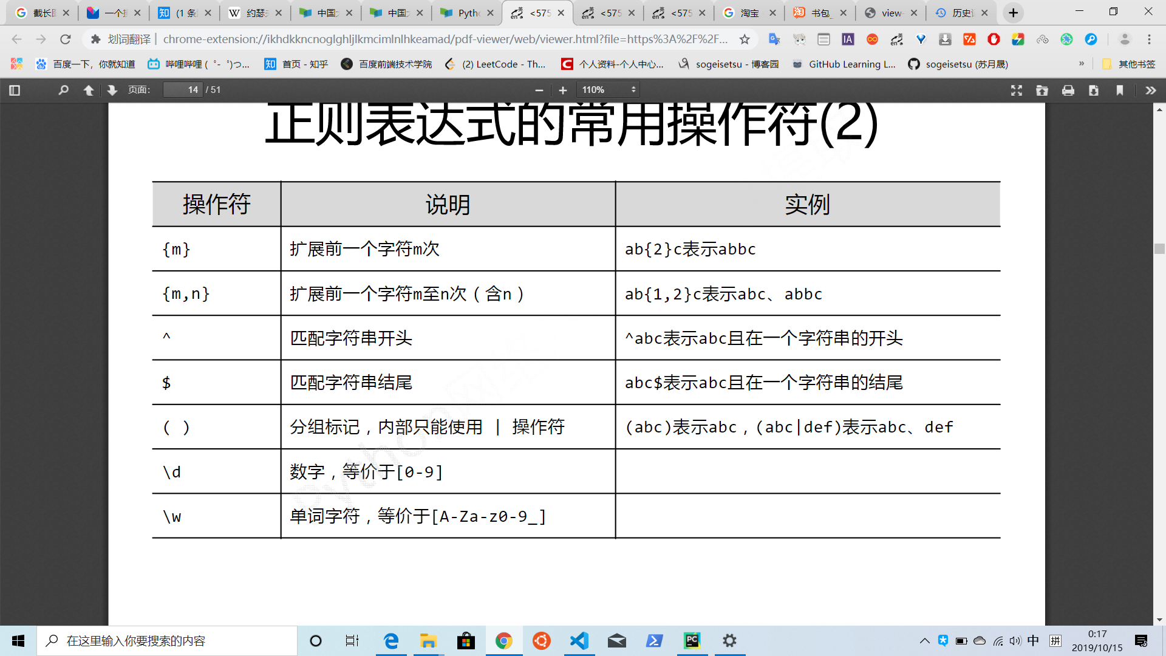Viewport: 1166px width, 656px height.
Task: Switch to the 历史 browser tab
Action: point(961,13)
